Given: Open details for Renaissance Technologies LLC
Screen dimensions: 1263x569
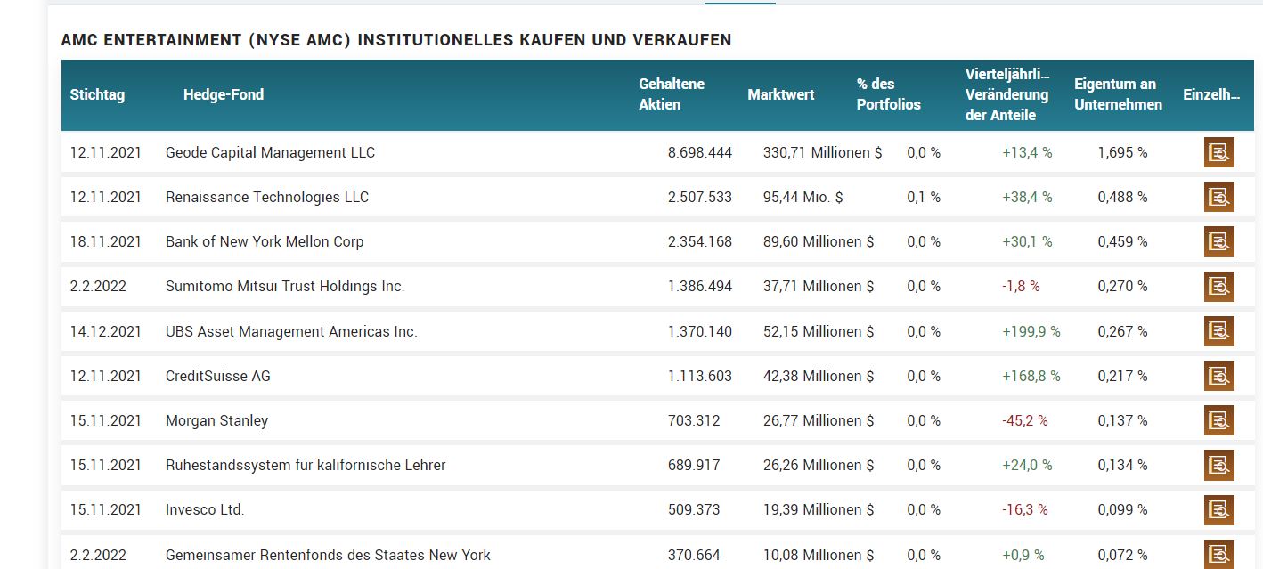Looking at the screenshot, I should tap(1219, 197).
